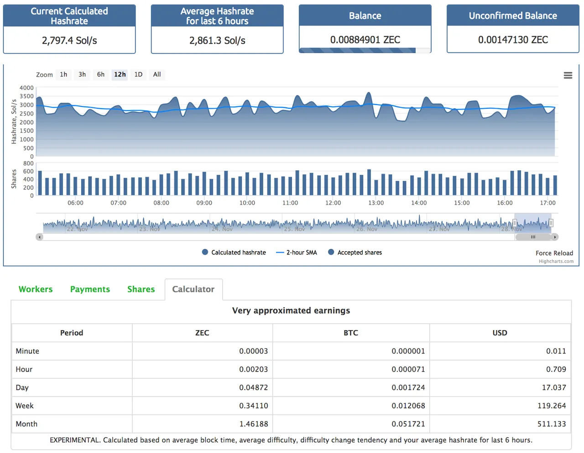The height and width of the screenshot is (453, 584).
Task: Click the Month ZEC value 1.46188
Action: click(254, 424)
